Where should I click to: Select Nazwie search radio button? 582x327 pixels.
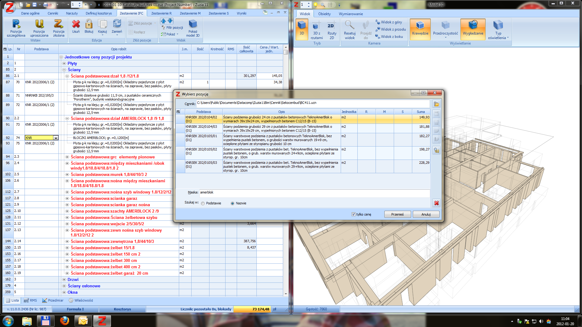[x=232, y=203]
